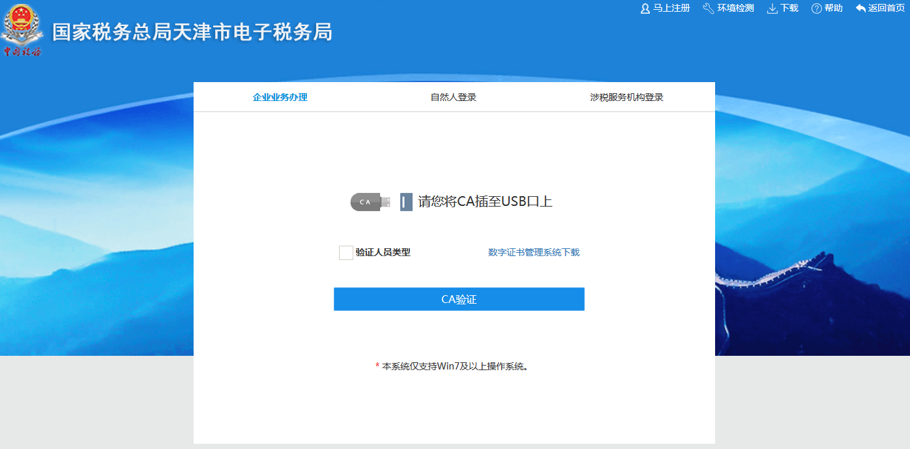Click the register user icon
This screenshot has height=449, width=910.
pyautogui.click(x=645, y=8)
